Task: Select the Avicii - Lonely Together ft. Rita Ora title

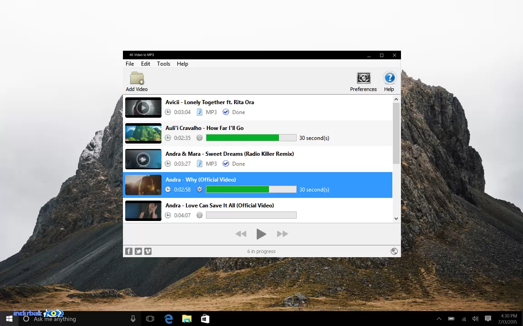Action: [x=210, y=102]
